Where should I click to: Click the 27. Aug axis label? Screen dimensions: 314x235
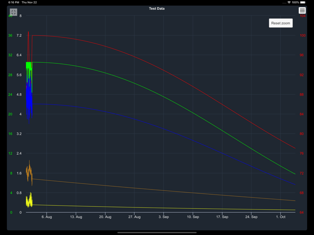134,217
